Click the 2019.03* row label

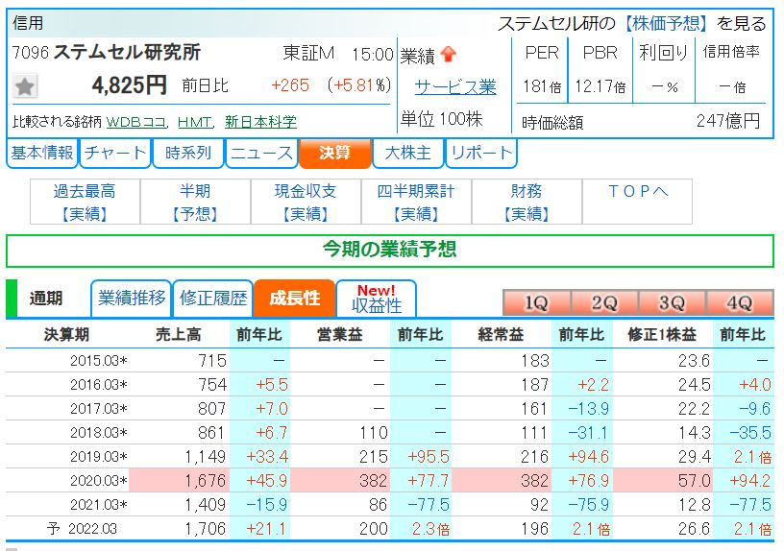(99, 457)
